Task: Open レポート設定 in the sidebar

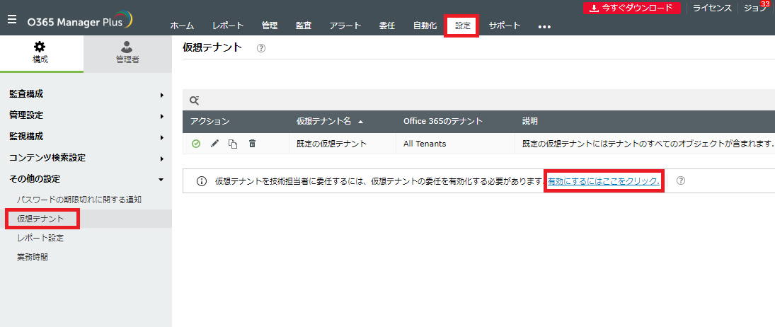Action: (40, 238)
